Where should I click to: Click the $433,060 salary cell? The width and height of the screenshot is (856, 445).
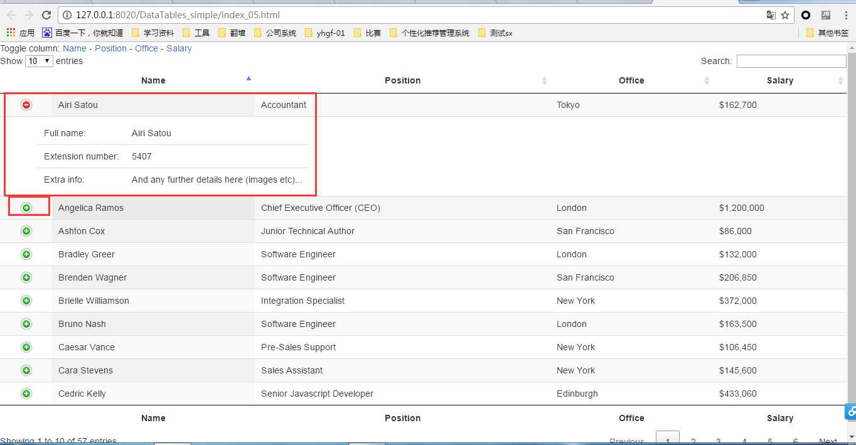click(779, 394)
